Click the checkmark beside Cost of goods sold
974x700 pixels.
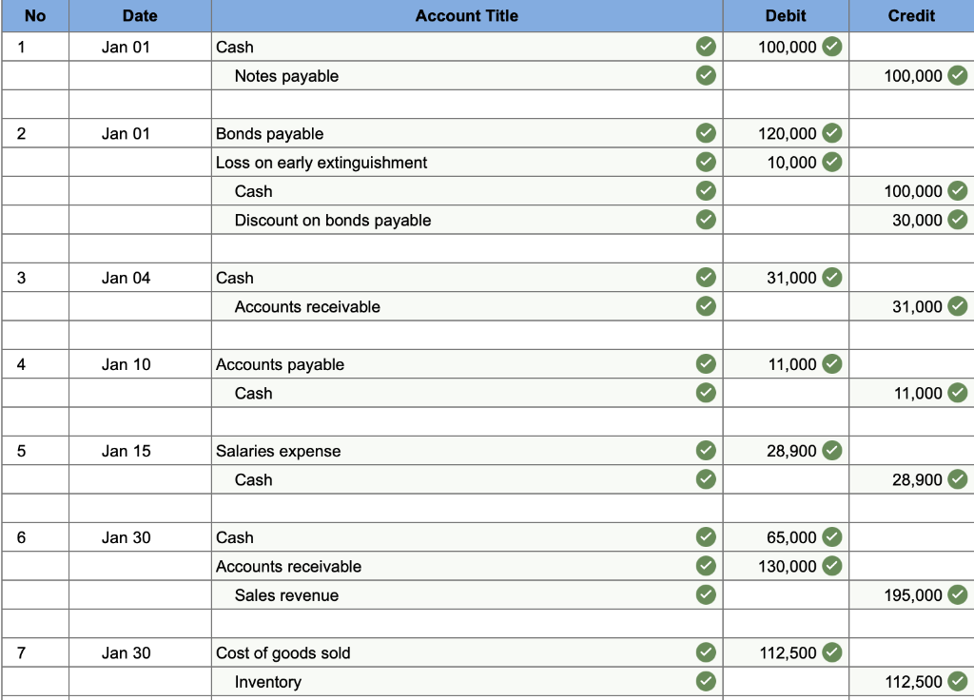[706, 653]
